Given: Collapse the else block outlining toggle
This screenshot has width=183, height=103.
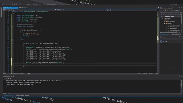Looking at the screenshot, I should [13, 40].
